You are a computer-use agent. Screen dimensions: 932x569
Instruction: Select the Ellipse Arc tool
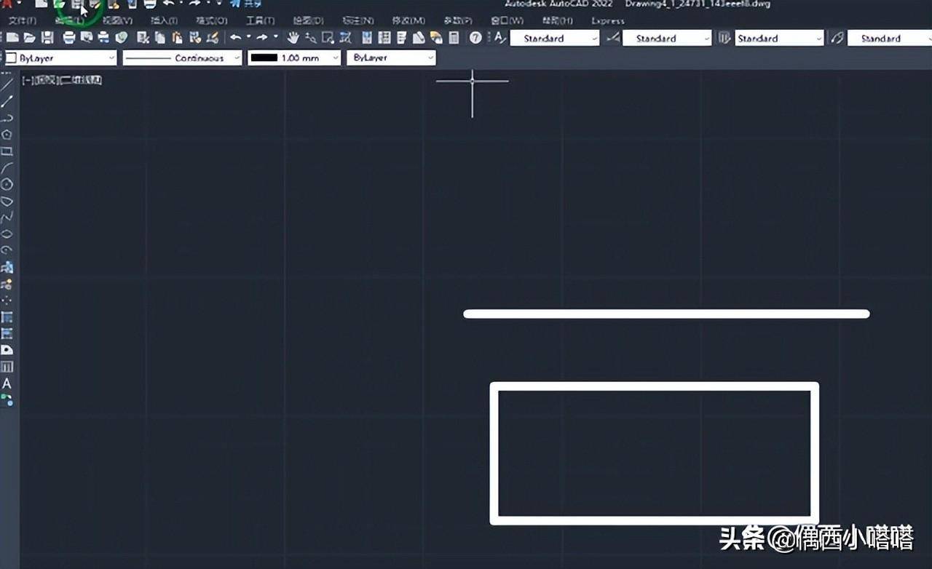[7, 250]
